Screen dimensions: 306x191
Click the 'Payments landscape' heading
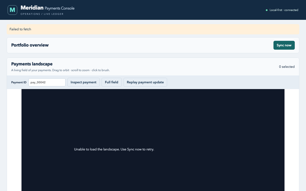[x=32, y=64]
